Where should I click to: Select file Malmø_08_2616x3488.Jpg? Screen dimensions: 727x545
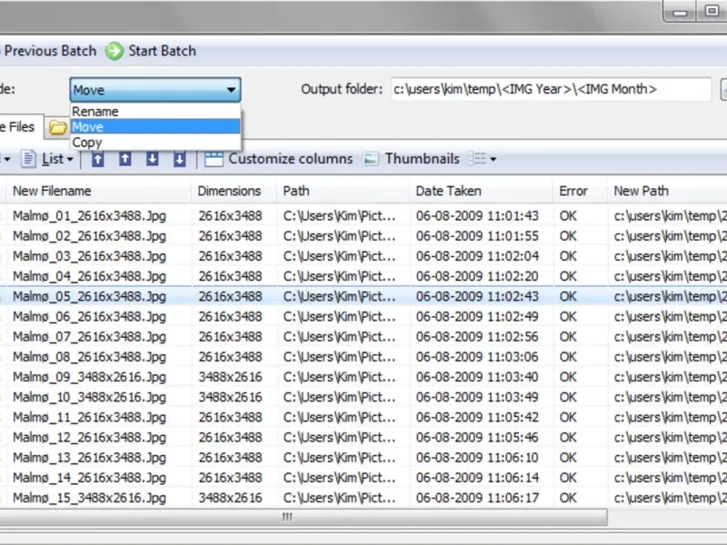pyautogui.click(x=89, y=357)
